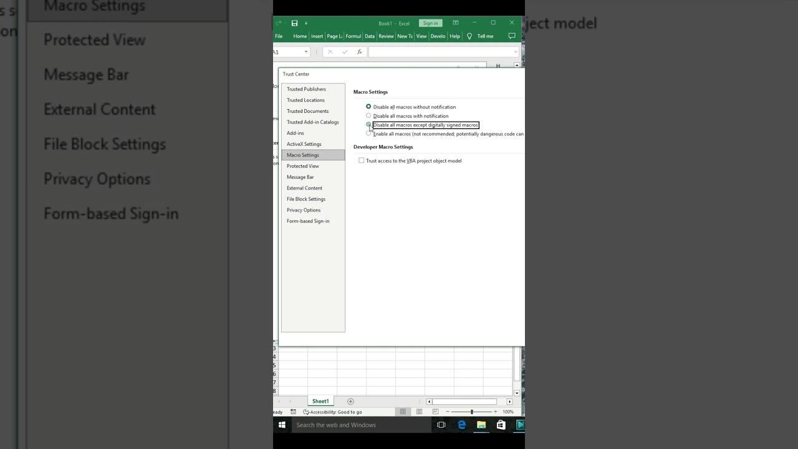The image size is (798, 449).
Task: Click the Insert Function fx icon
Action: (x=360, y=52)
